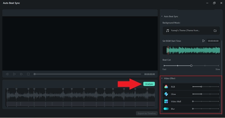This screenshot has height=118, width=225.
Task: Click the Glow effect icon
Action: tap(166, 94)
